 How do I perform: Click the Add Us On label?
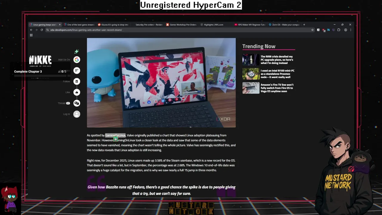click(x=64, y=60)
